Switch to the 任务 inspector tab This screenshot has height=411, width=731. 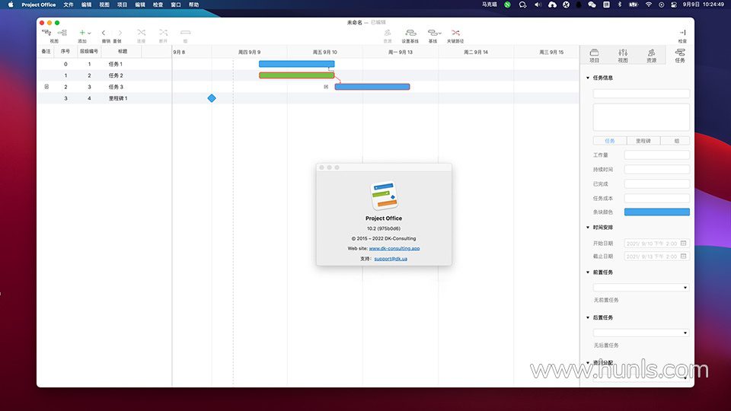(680, 56)
